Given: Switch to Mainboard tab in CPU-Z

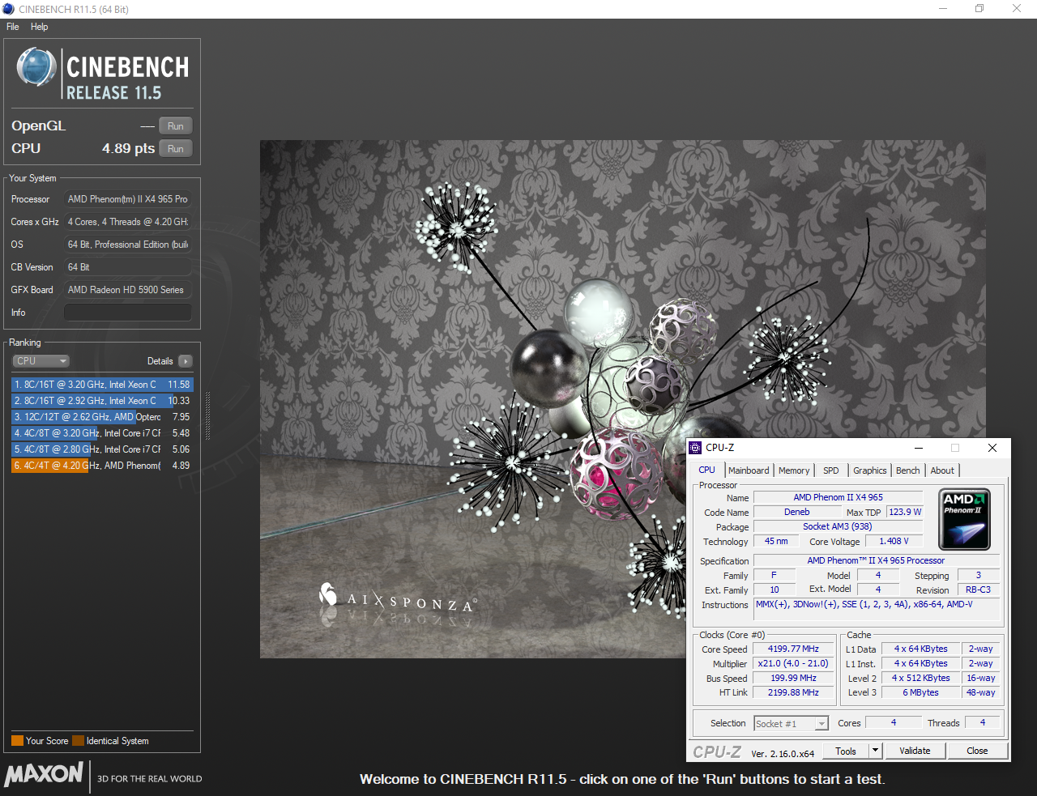Looking at the screenshot, I should coord(749,470).
